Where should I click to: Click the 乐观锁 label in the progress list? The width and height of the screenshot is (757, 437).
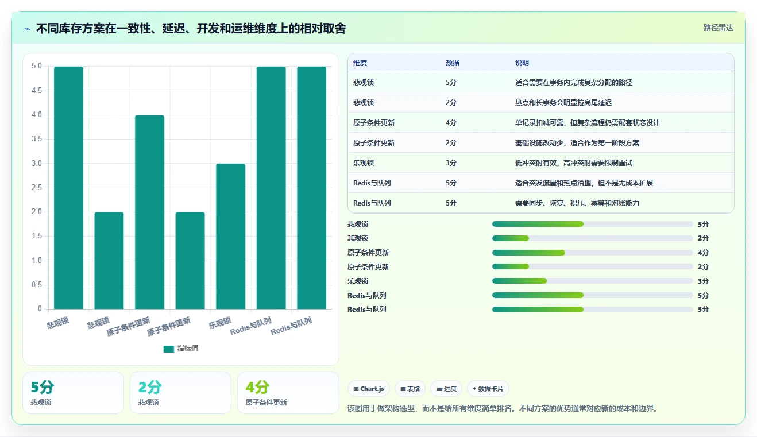[x=358, y=281]
